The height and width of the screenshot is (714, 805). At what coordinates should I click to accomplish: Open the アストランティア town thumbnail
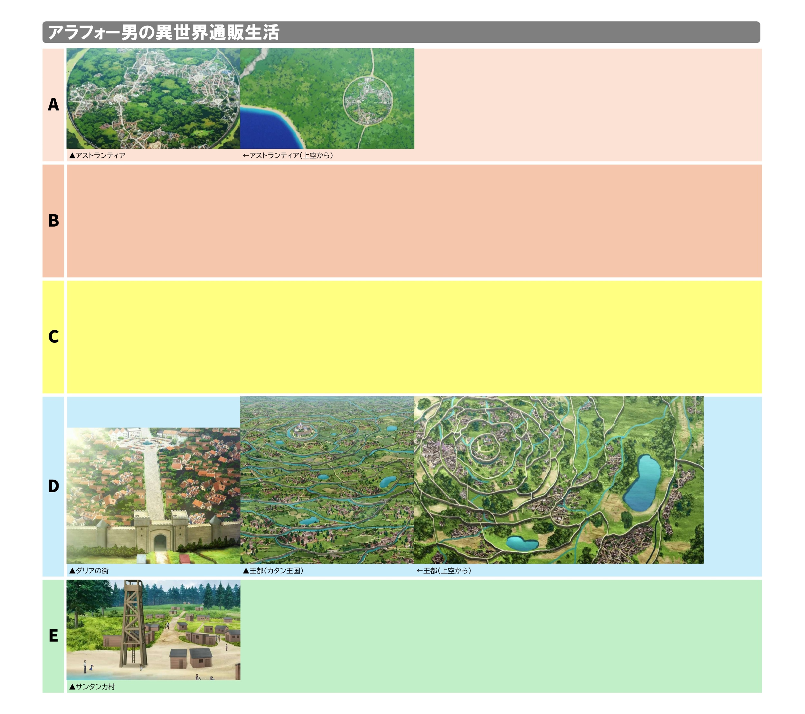click(x=153, y=99)
